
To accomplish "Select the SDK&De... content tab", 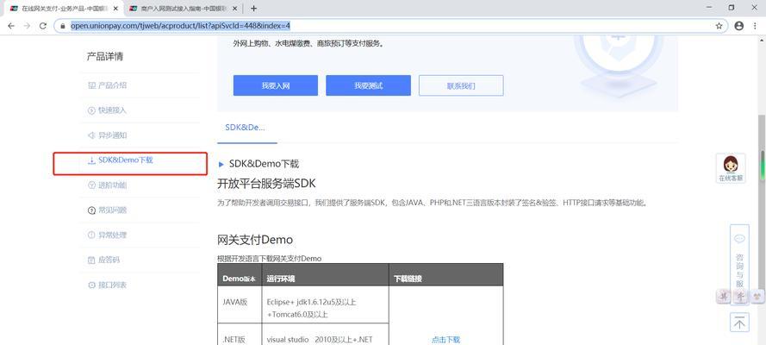I will [245, 127].
